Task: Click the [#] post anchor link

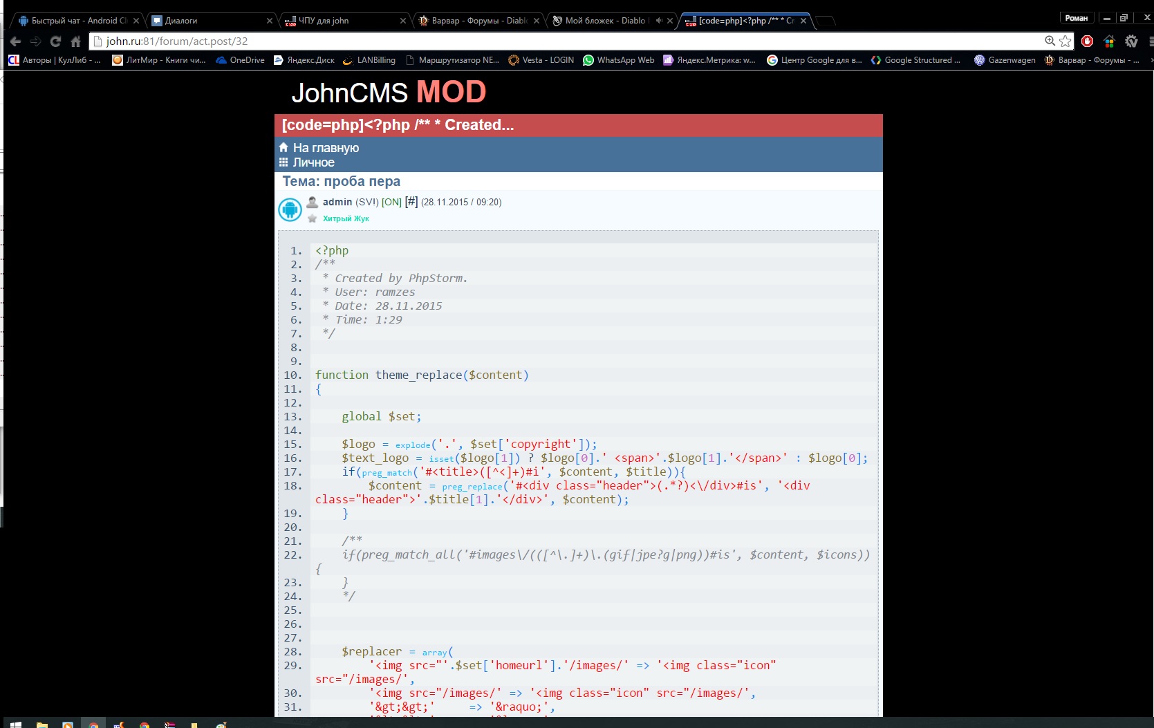Action: pos(411,202)
